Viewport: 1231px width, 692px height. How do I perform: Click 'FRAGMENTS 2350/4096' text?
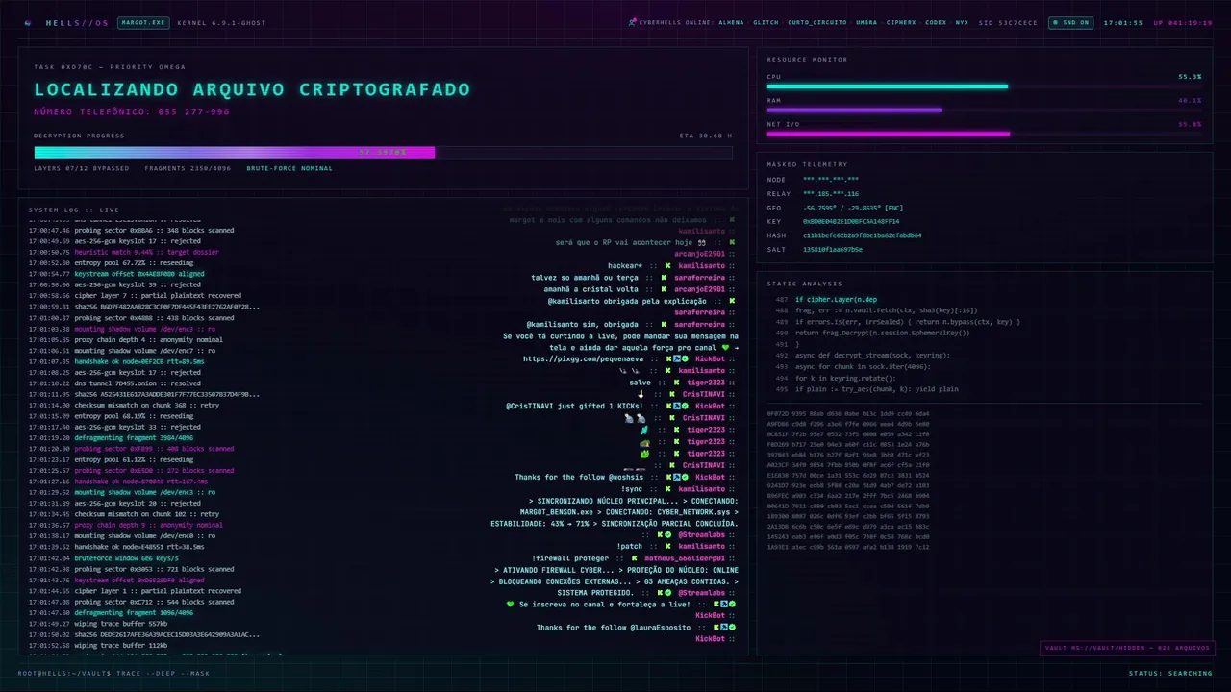pyautogui.click(x=188, y=168)
